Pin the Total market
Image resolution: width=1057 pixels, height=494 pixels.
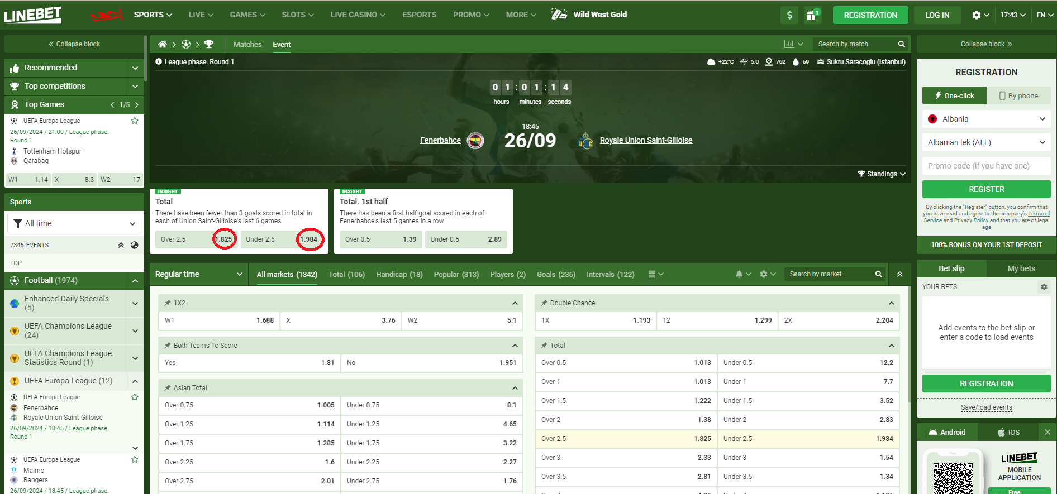coord(544,346)
